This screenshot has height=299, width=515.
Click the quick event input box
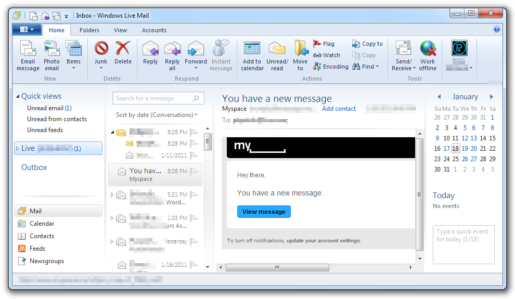(x=463, y=244)
